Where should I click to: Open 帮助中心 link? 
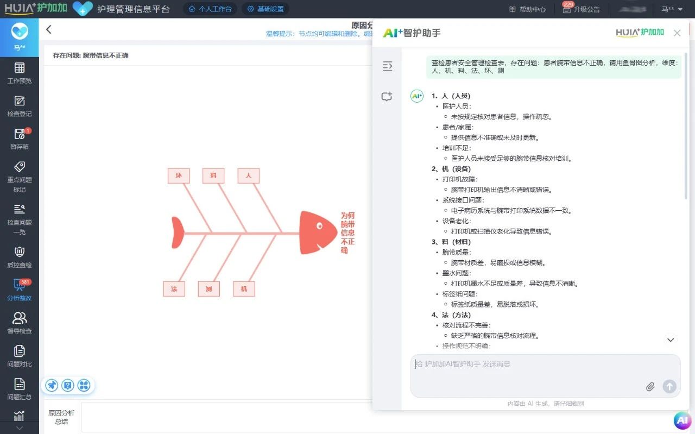pyautogui.click(x=527, y=9)
